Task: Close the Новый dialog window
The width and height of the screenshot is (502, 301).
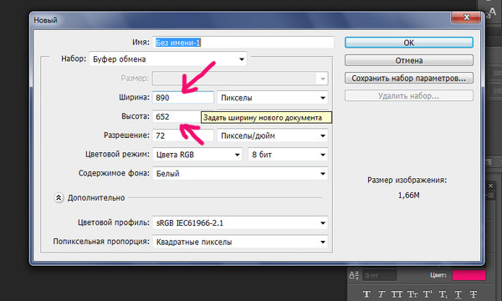Action: pos(466,18)
